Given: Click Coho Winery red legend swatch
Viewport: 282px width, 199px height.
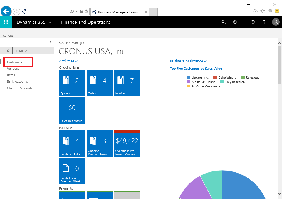Looking at the screenshot, I should (x=215, y=77).
